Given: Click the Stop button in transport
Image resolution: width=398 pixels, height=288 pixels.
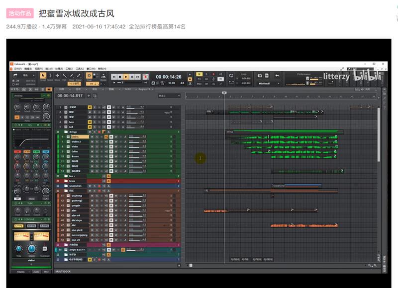Looking at the screenshot, I should click(120, 77).
